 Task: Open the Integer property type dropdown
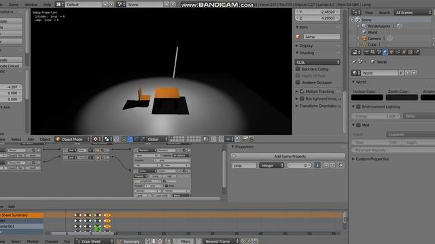tap(272, 165)
